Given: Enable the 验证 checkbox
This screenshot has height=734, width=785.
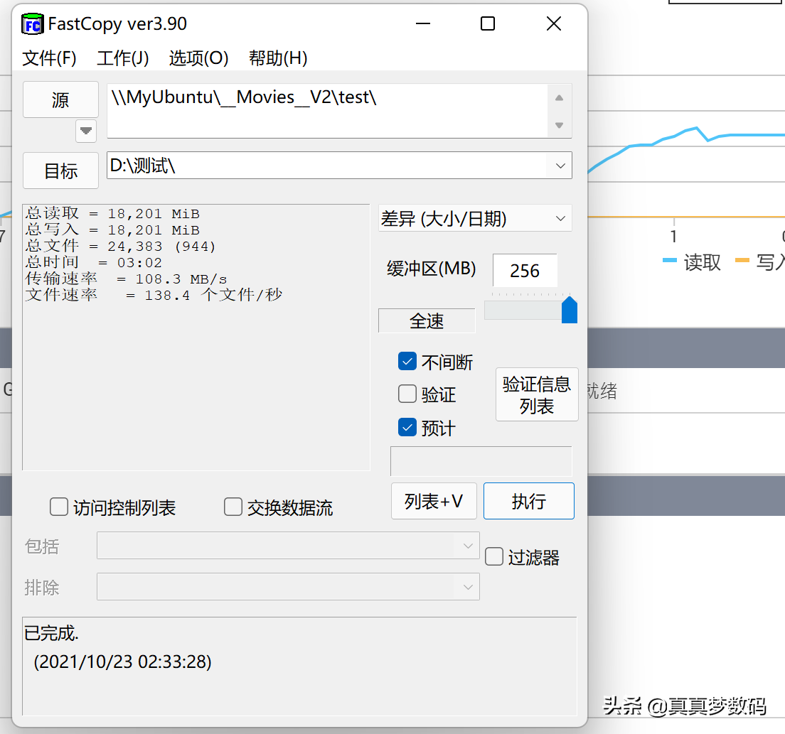Looking at the screenshot, I should click(x=407, y=394).
